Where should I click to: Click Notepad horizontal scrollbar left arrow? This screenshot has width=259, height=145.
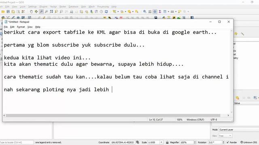point(4,116)
